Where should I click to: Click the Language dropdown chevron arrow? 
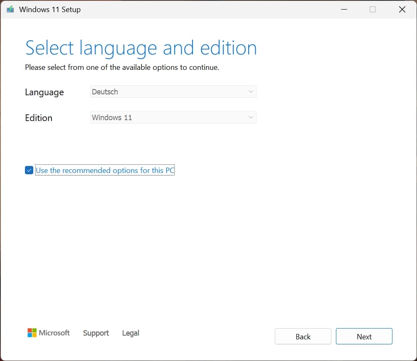251,91
